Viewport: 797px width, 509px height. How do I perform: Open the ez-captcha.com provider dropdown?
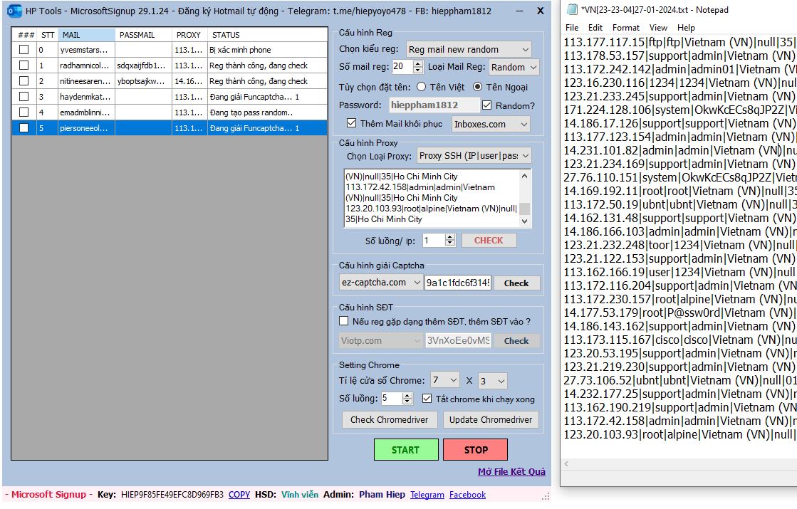point(380,283)
